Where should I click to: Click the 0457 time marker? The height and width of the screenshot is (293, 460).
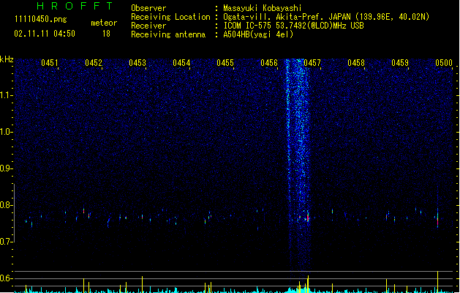click(312, 62)
